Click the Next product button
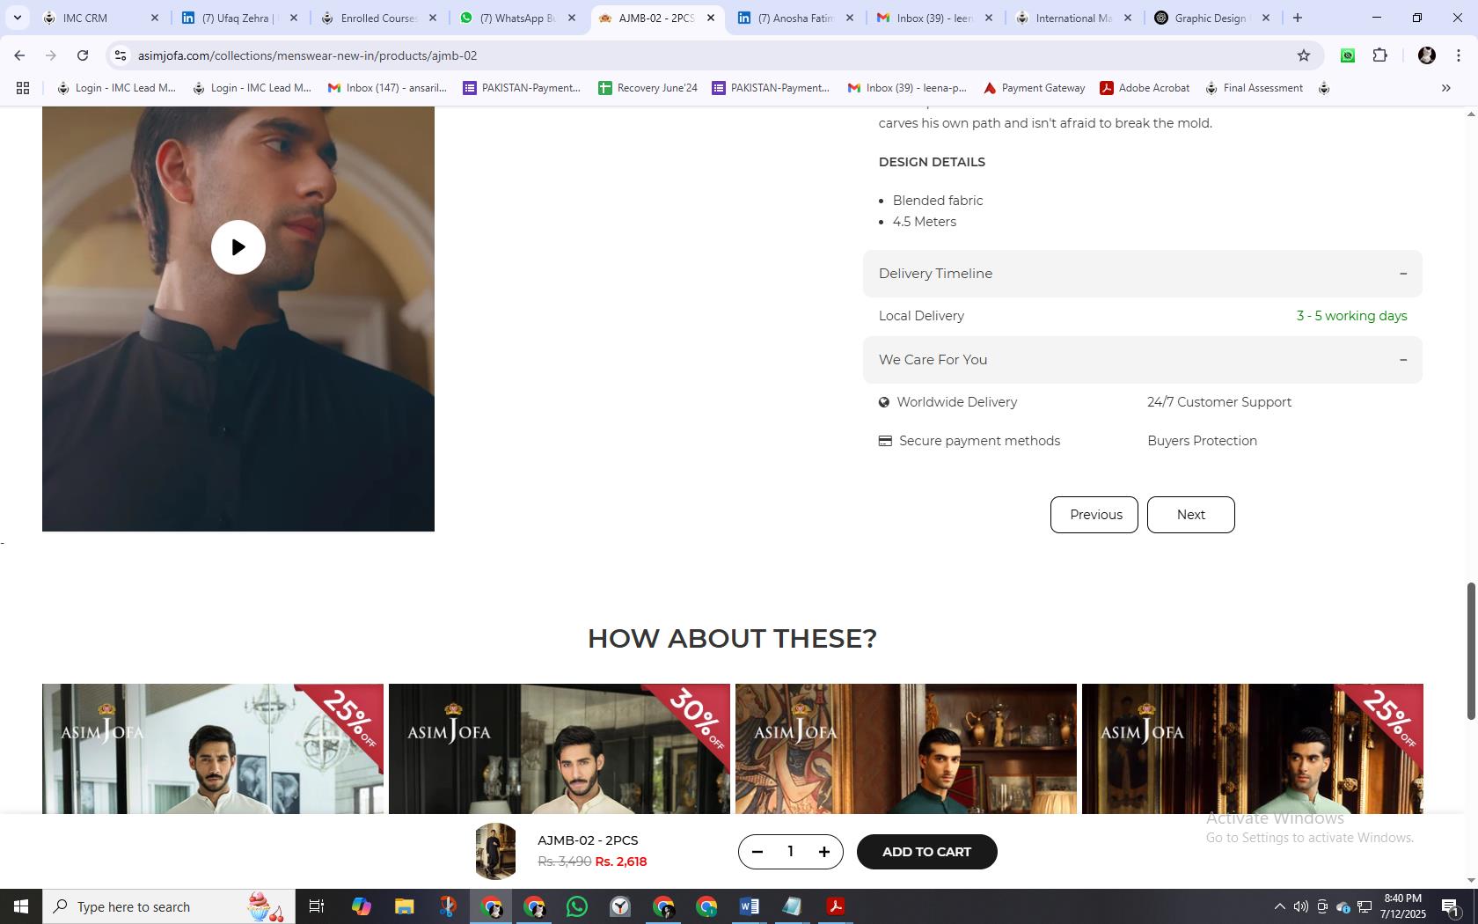Viewport: 1478px width, 924px height. coord(1191,515)
